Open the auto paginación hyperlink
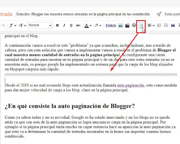 pos(131,85)
